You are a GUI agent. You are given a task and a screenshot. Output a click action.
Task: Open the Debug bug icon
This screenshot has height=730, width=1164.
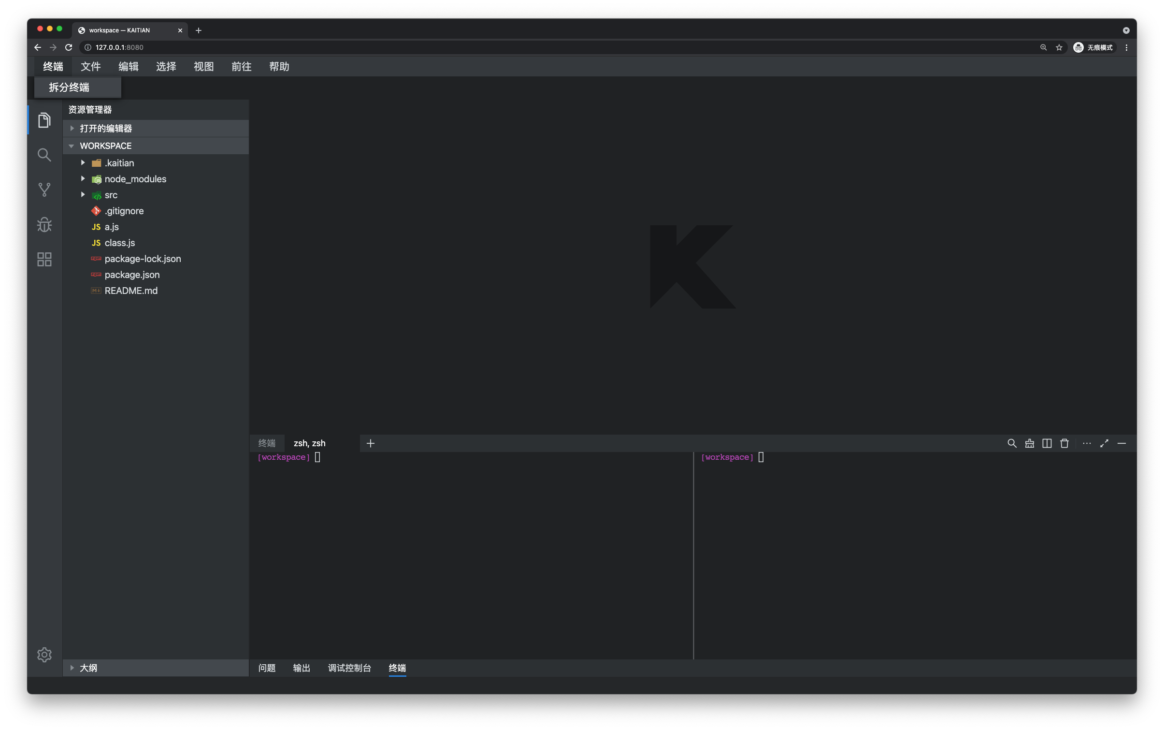[44, 224]
